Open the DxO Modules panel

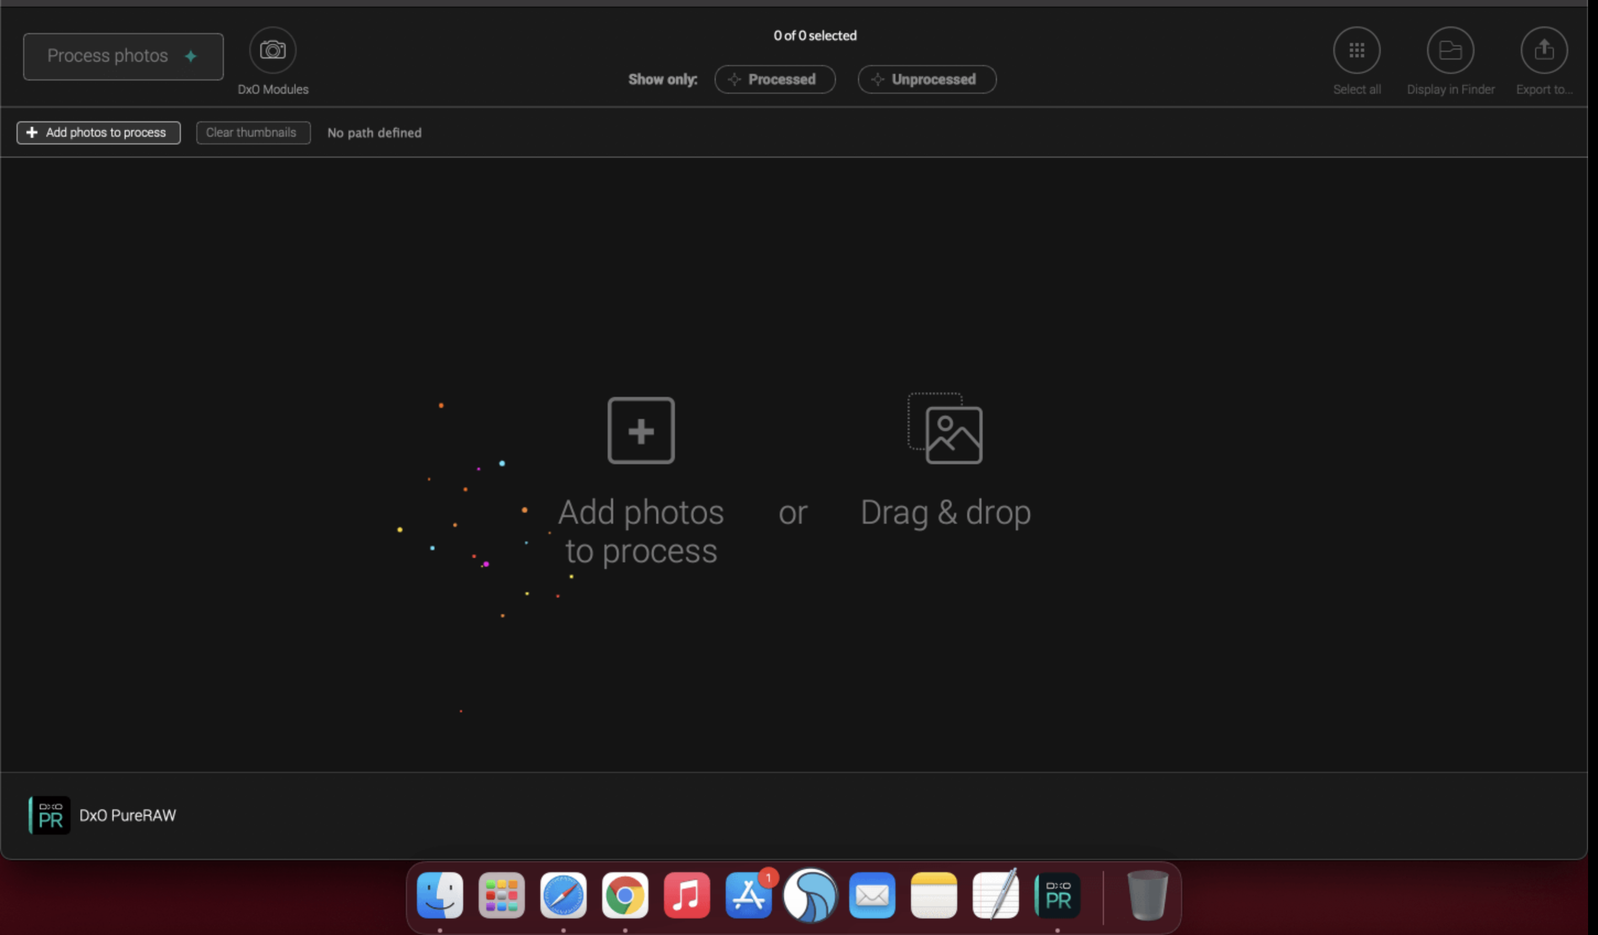tap(272, 50)
